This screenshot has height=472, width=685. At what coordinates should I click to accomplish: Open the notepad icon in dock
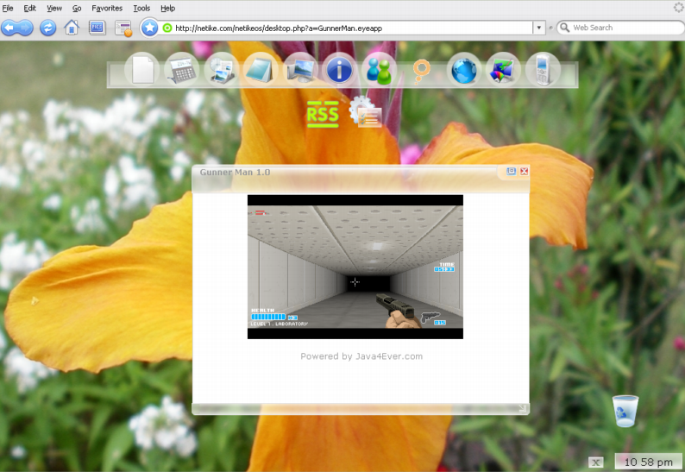pyautogui.click(x=260, y=70)
